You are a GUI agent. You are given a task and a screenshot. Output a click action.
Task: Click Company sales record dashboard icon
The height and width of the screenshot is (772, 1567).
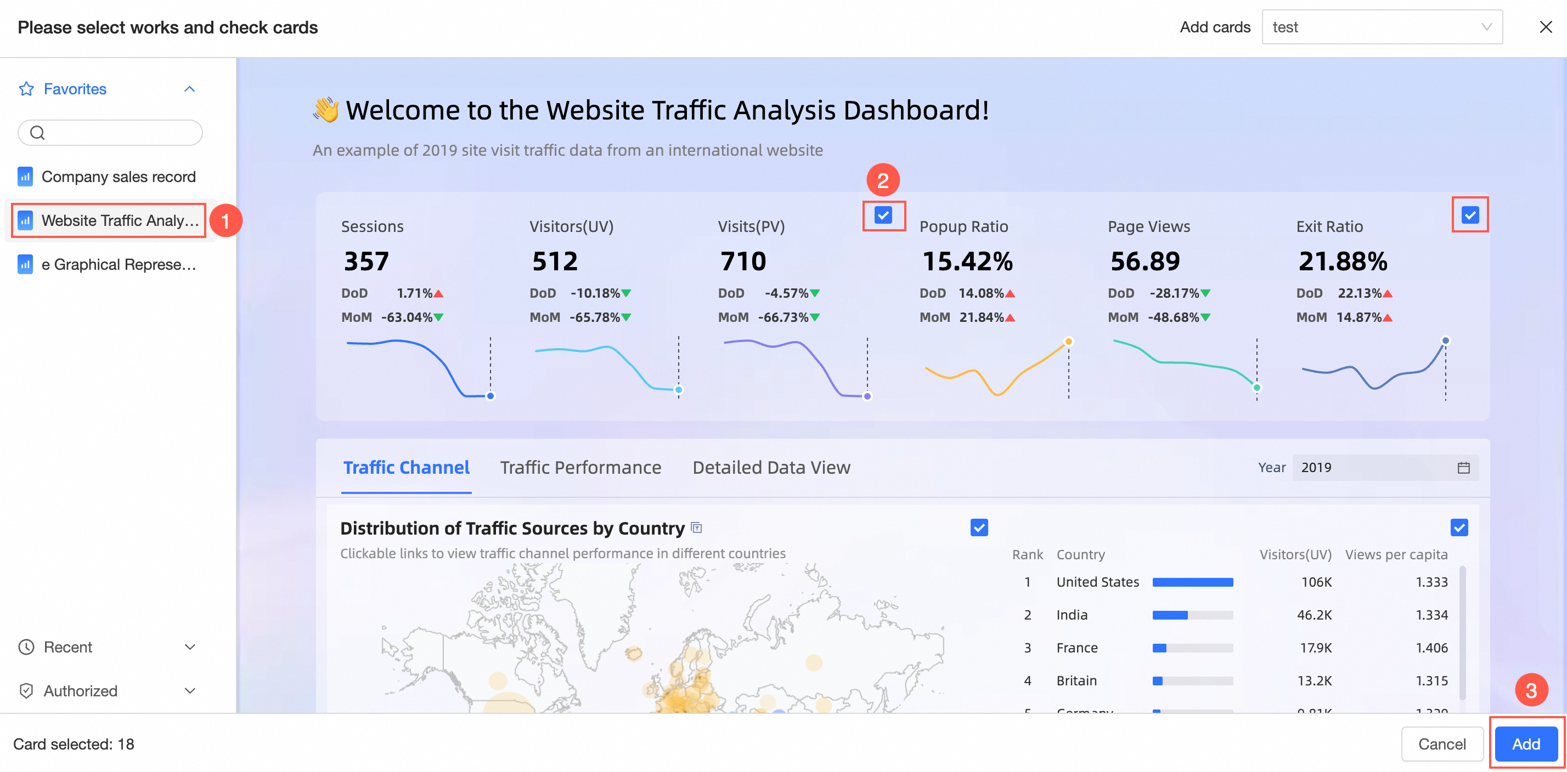click(x=25, y=177)
